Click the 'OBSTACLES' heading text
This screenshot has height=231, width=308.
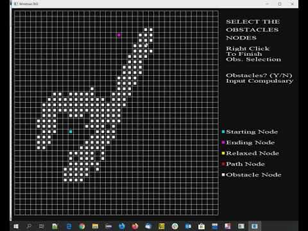[x=252, y=30]
